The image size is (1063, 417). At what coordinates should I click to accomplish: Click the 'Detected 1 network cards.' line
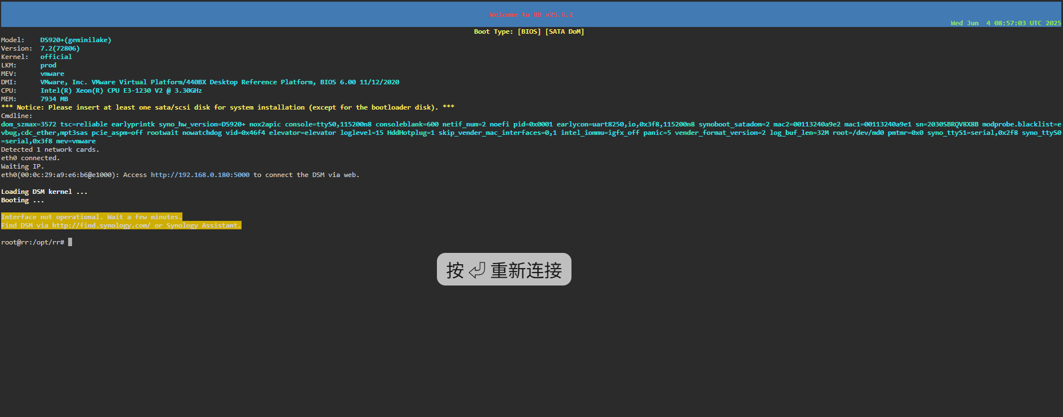[x=50, y=149]
